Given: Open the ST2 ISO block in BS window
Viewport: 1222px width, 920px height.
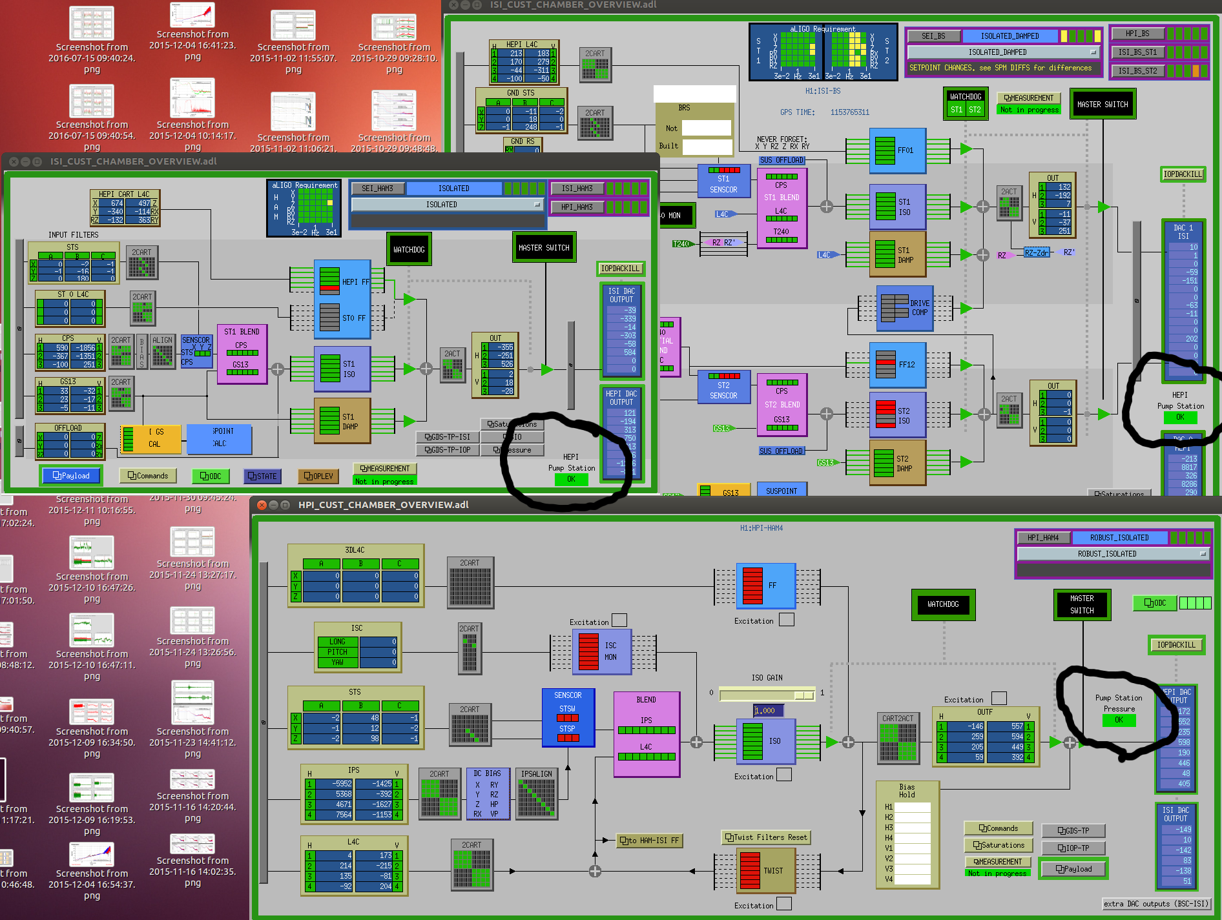Looking at the screenshot, I should click(898, 415).
